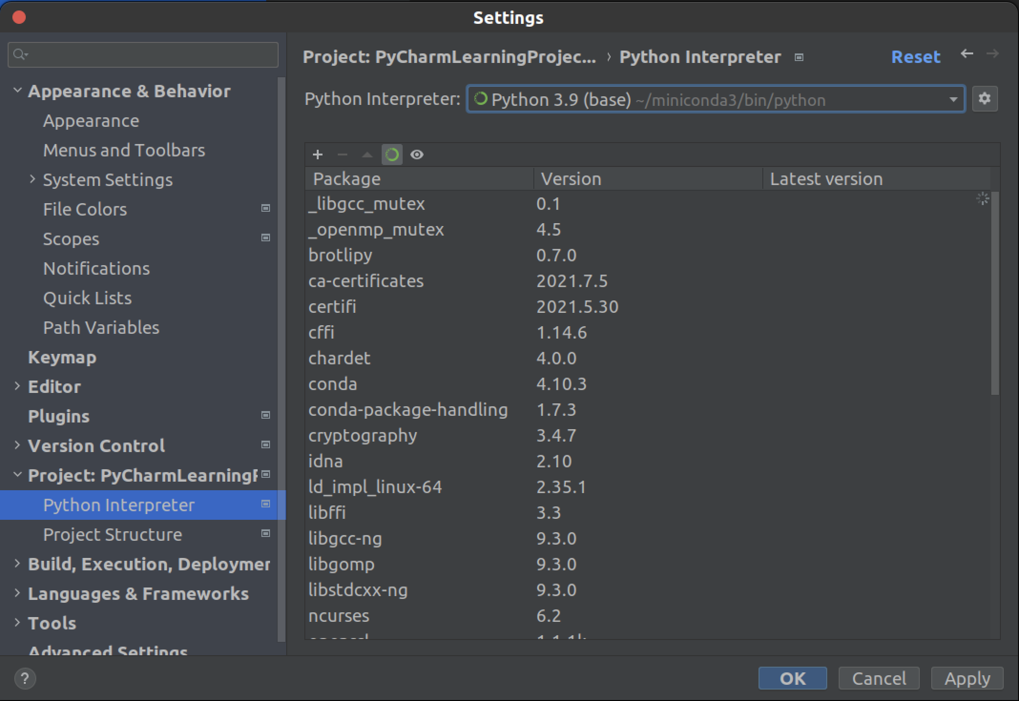Expand the Editor settings category
Image resolution: width=1019 pixels, height=701 pixels.
tap(18, 386)
